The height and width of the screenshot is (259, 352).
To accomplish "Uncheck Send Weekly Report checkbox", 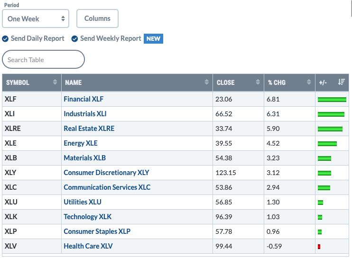I will coord(74,39).
